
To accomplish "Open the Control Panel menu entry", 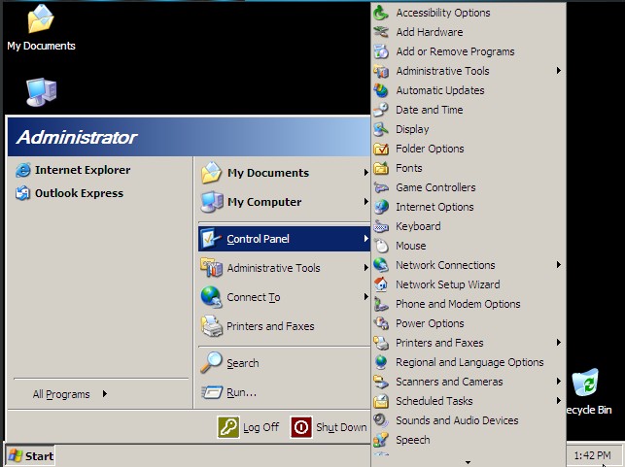I will (x=284, y=239).
